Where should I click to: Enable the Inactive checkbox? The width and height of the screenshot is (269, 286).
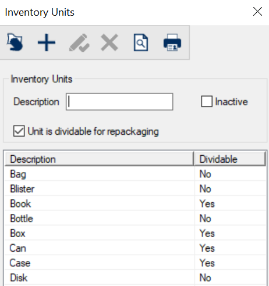[x=207, y=102]
